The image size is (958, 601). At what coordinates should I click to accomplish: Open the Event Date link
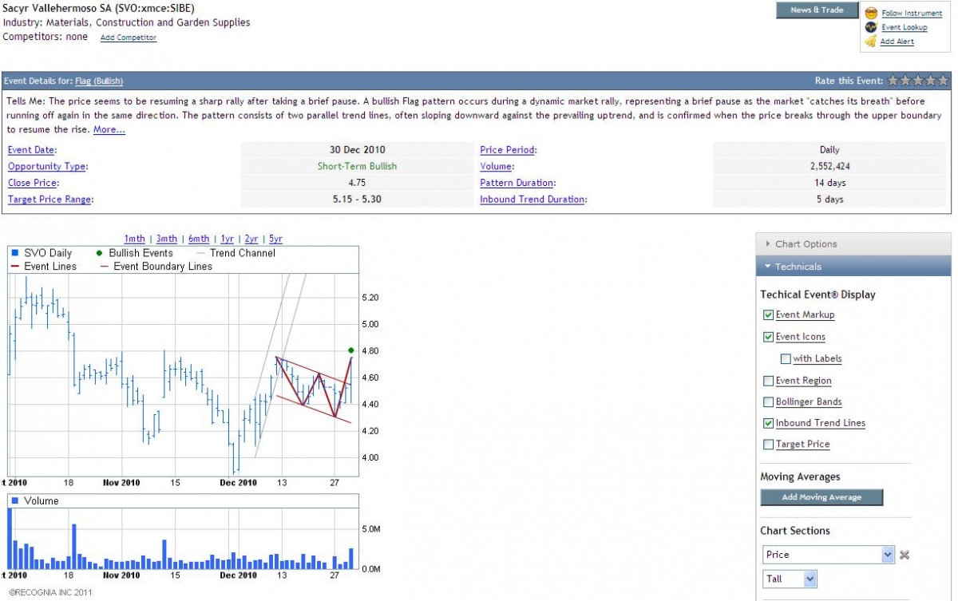pyautogui.click(x=32, y=149)
